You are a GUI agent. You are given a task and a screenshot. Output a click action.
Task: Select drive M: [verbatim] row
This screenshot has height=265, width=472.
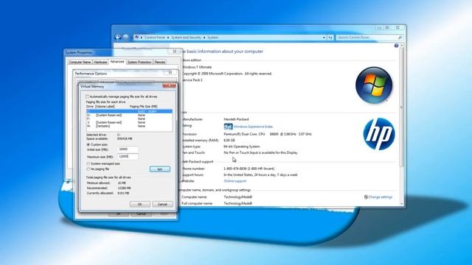(130, 126)
